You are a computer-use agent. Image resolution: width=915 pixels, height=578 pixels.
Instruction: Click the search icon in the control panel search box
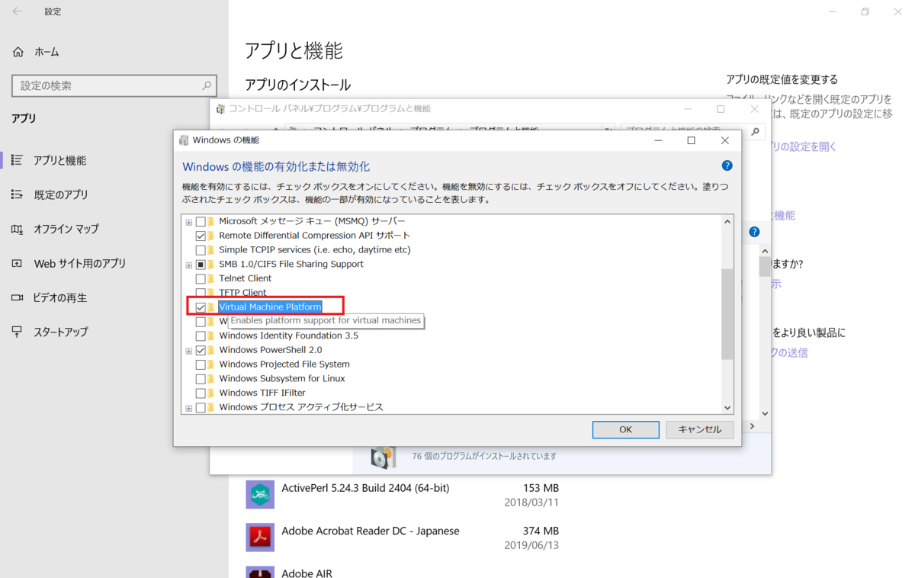755,131
